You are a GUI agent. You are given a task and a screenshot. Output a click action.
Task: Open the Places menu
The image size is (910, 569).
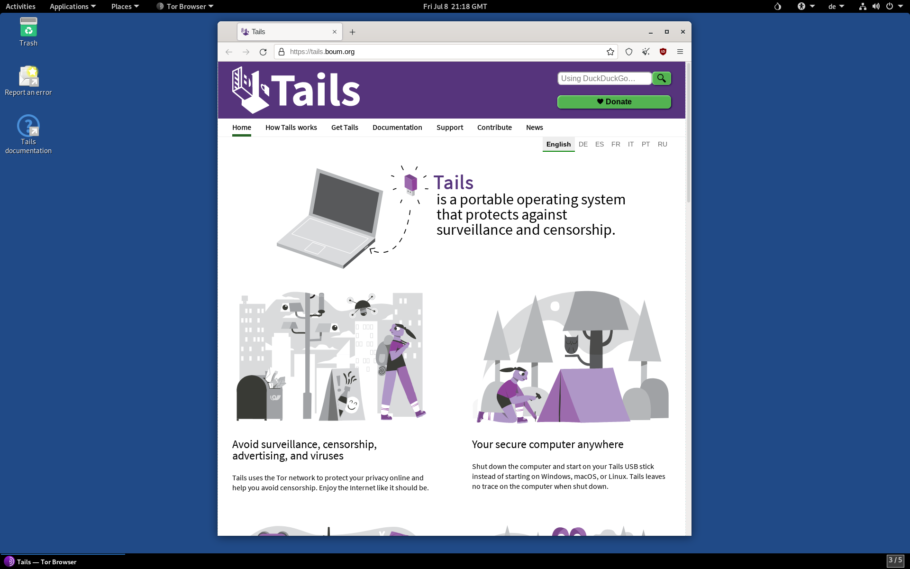point(125,6)
